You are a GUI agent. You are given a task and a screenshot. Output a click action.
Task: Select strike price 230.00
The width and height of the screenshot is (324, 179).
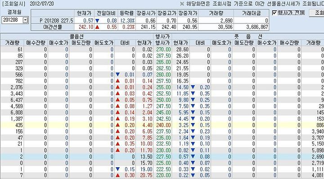pos(163,151)
